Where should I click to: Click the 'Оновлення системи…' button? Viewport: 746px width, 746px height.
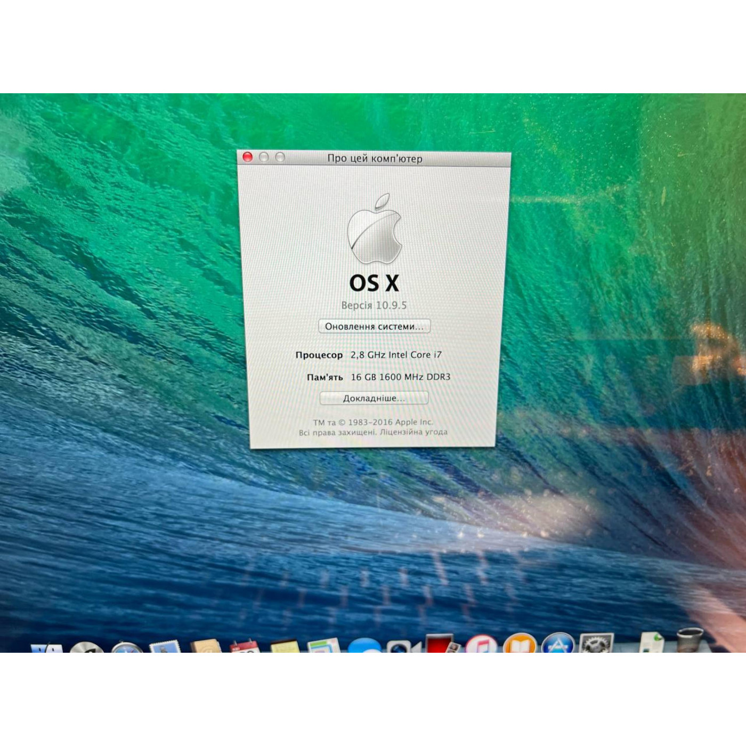[x=374, y=326]
